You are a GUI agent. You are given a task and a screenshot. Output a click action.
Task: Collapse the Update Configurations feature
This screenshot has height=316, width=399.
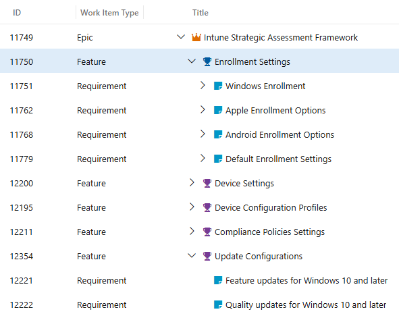coord(192,255)
